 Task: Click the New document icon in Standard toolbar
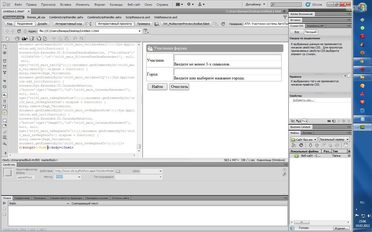[x=7, y=38]
